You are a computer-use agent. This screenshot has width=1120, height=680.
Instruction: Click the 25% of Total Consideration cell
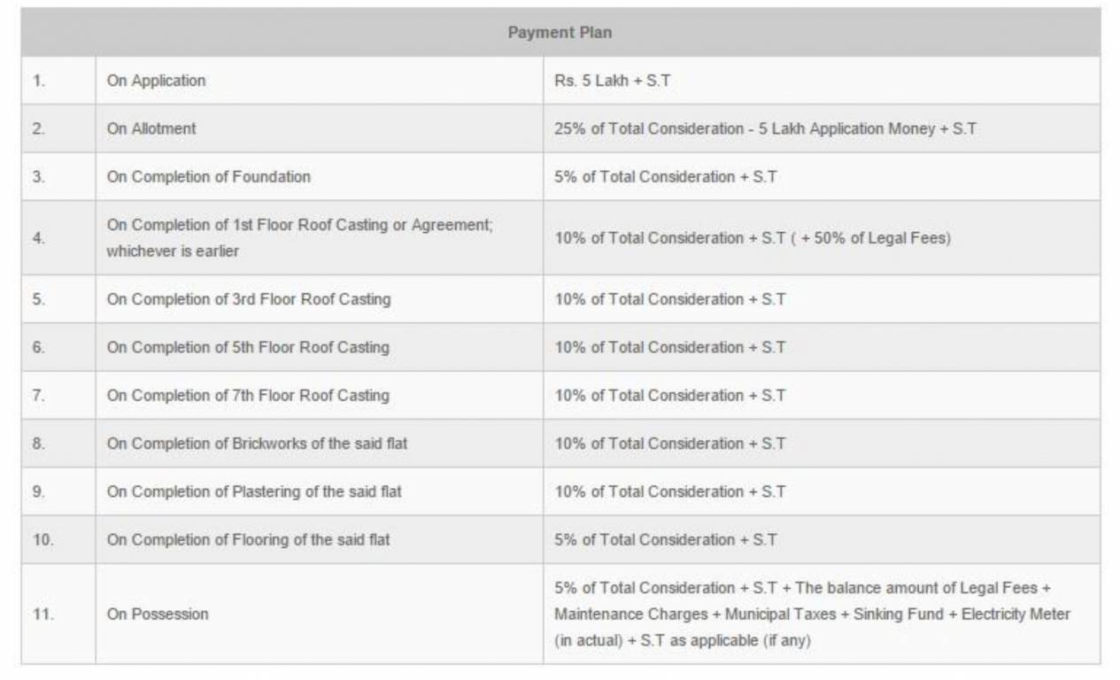click(765, 128)
